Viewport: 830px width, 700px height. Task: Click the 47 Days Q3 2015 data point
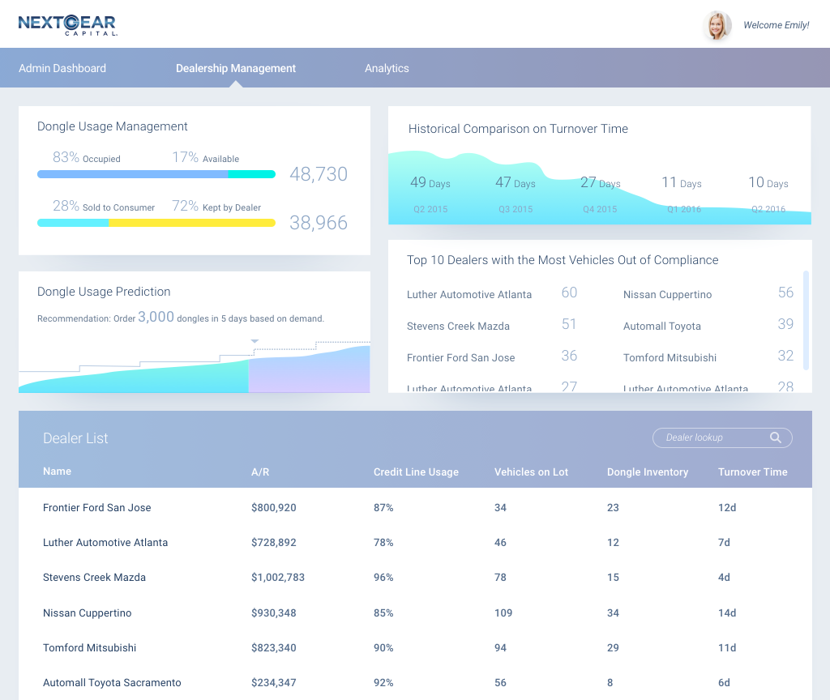click(515, 194)
